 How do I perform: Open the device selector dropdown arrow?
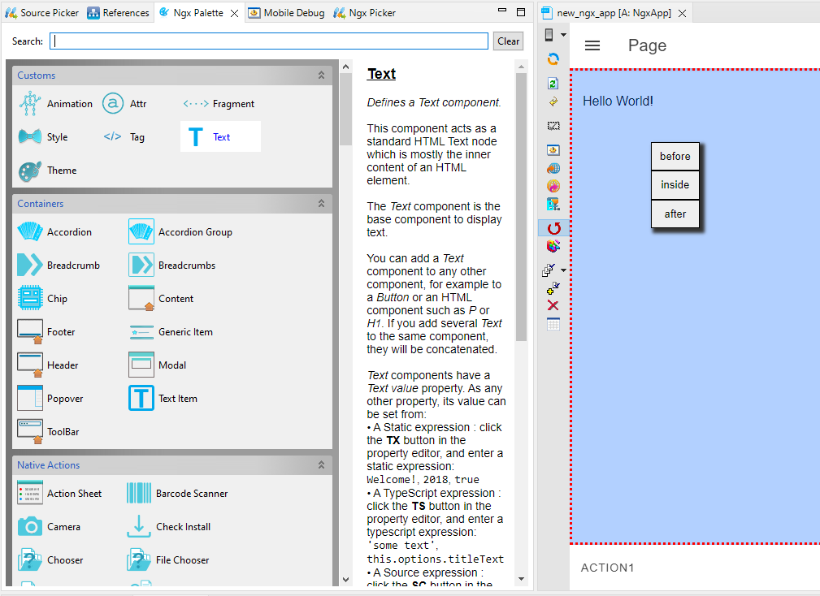[563, 35]
